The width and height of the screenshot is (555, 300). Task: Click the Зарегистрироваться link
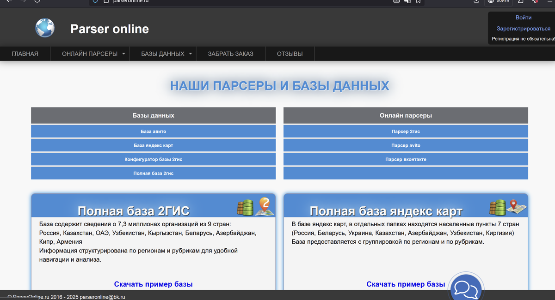click(524, 28)
